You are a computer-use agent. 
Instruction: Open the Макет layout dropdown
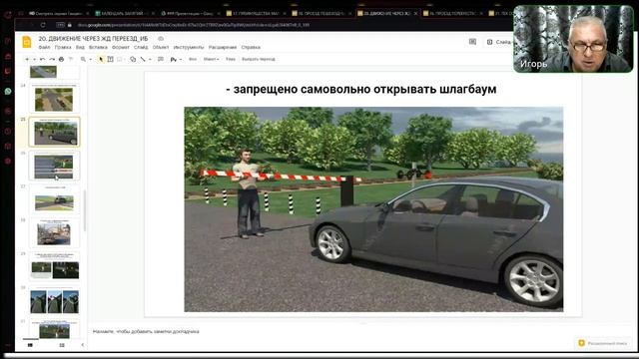[x=211, y=60]
